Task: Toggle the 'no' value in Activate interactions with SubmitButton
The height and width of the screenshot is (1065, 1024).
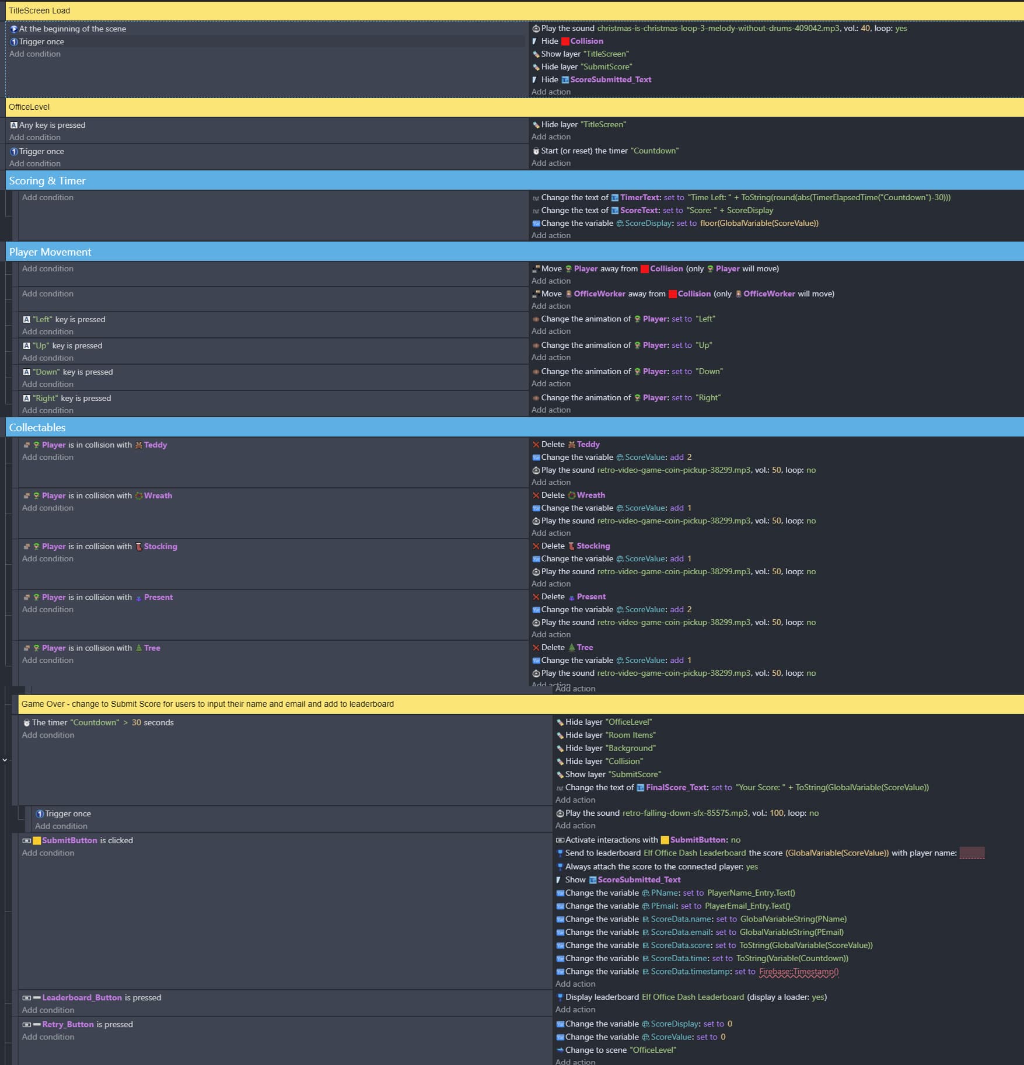Action: 735,840
